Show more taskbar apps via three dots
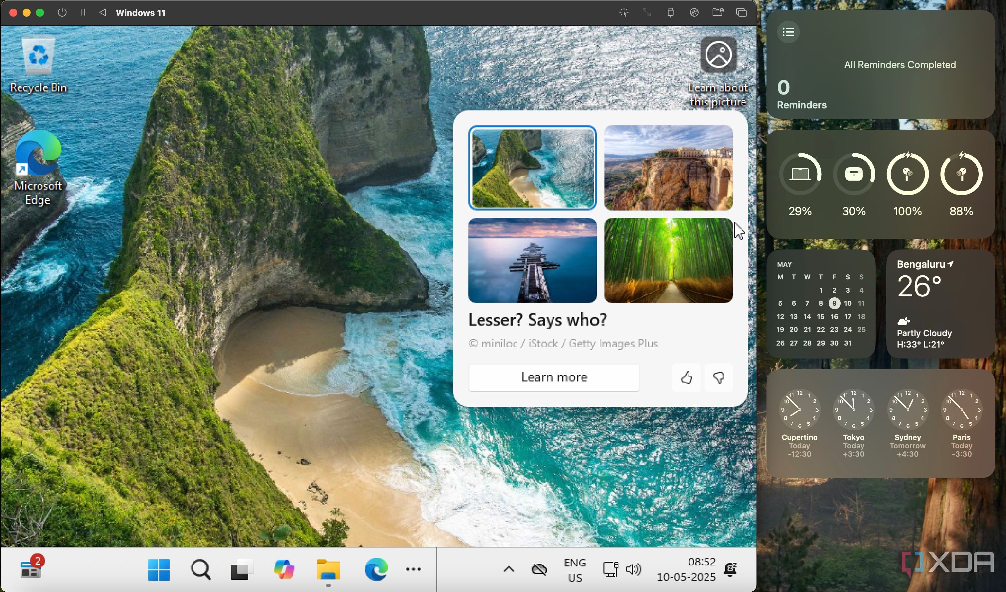This screenshot has height=592, width=1006. click(x=413, y=569)
